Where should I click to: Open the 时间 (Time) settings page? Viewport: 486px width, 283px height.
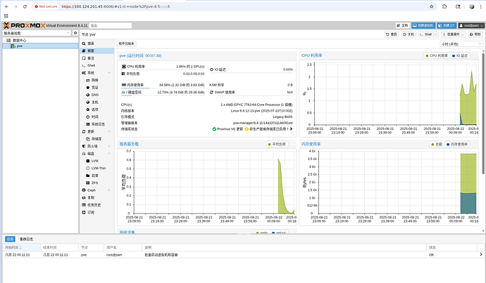tap(95, 117)
